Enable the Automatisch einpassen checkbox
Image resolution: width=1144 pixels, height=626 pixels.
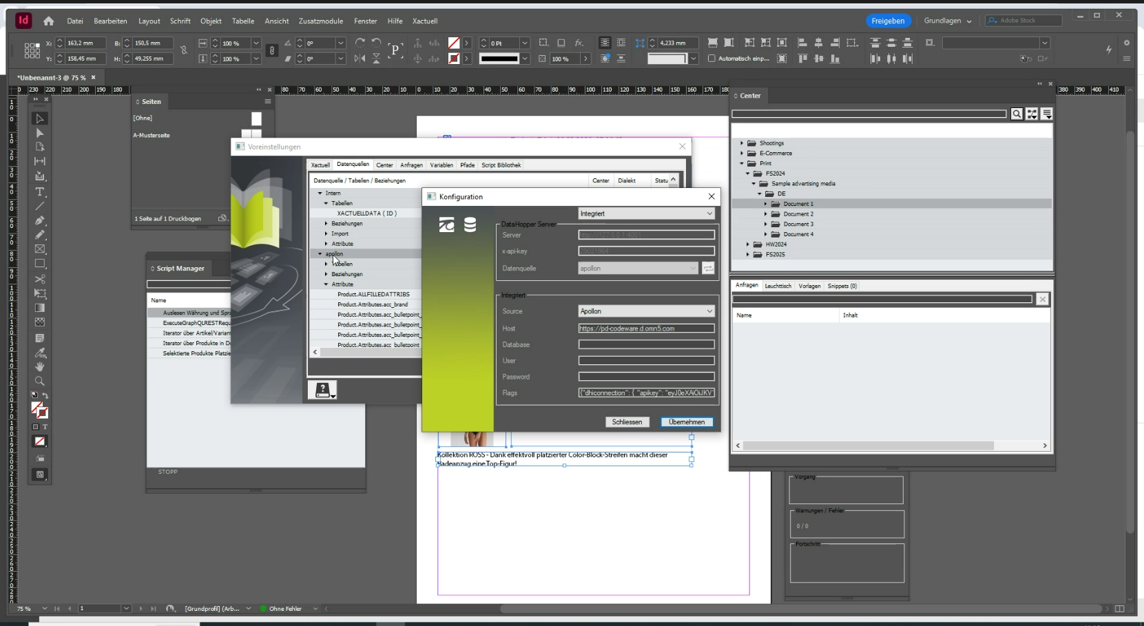pyautogui.click(x=711, y=59)
